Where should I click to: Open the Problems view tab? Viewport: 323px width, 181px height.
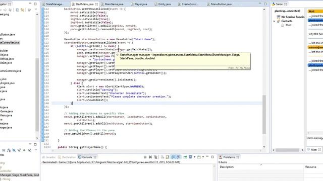click(229, 157)
